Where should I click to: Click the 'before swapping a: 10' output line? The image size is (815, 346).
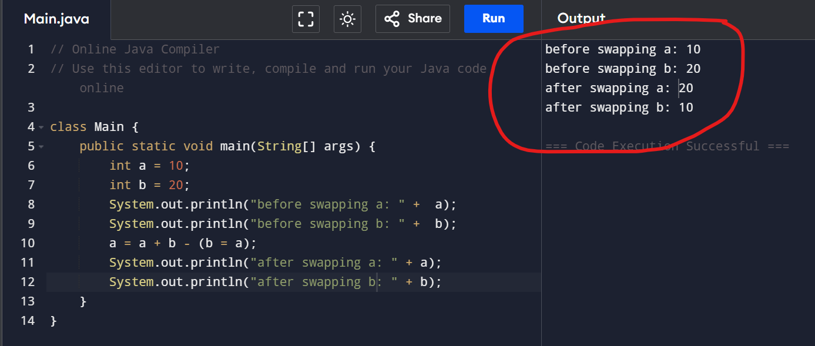622,49
